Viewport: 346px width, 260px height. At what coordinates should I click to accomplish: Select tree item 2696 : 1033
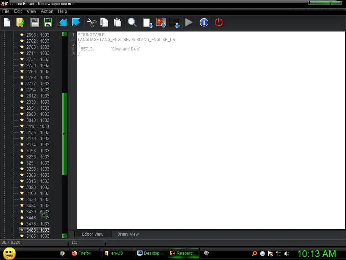38,35
